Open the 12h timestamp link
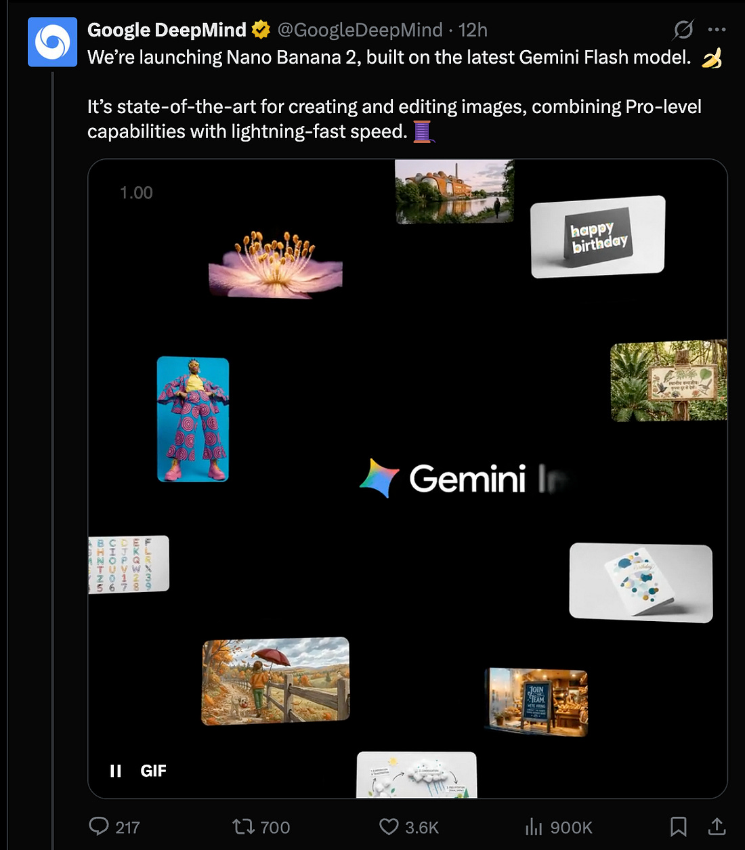The width and height of the screenshot is (745, 850). coord(473,30)
